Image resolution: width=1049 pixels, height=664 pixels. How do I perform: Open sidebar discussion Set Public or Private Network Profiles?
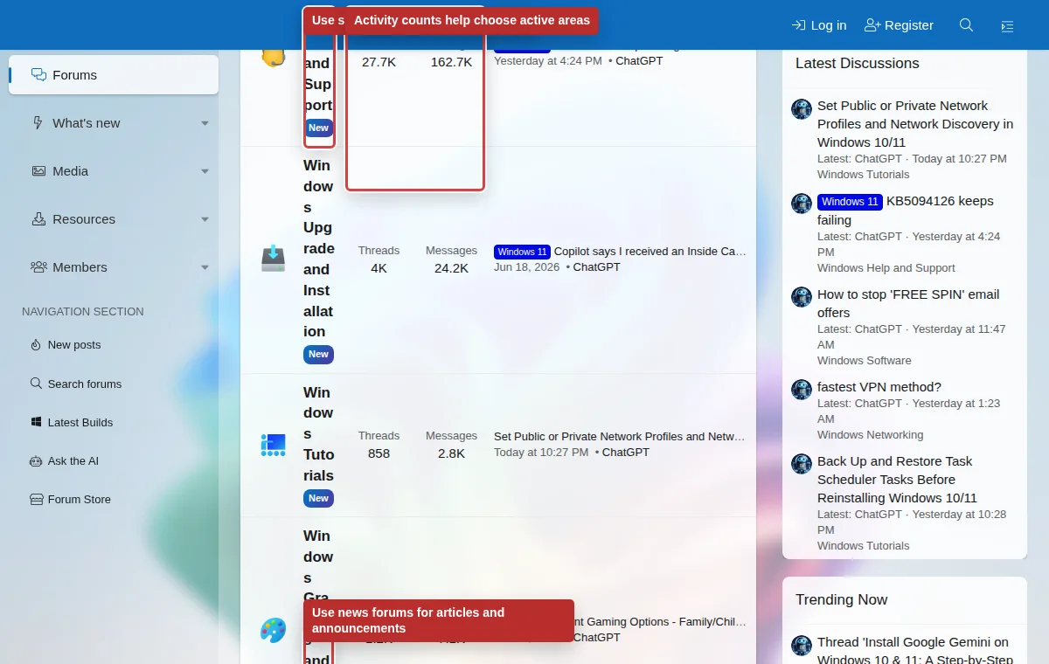click(x=915, y=124)
